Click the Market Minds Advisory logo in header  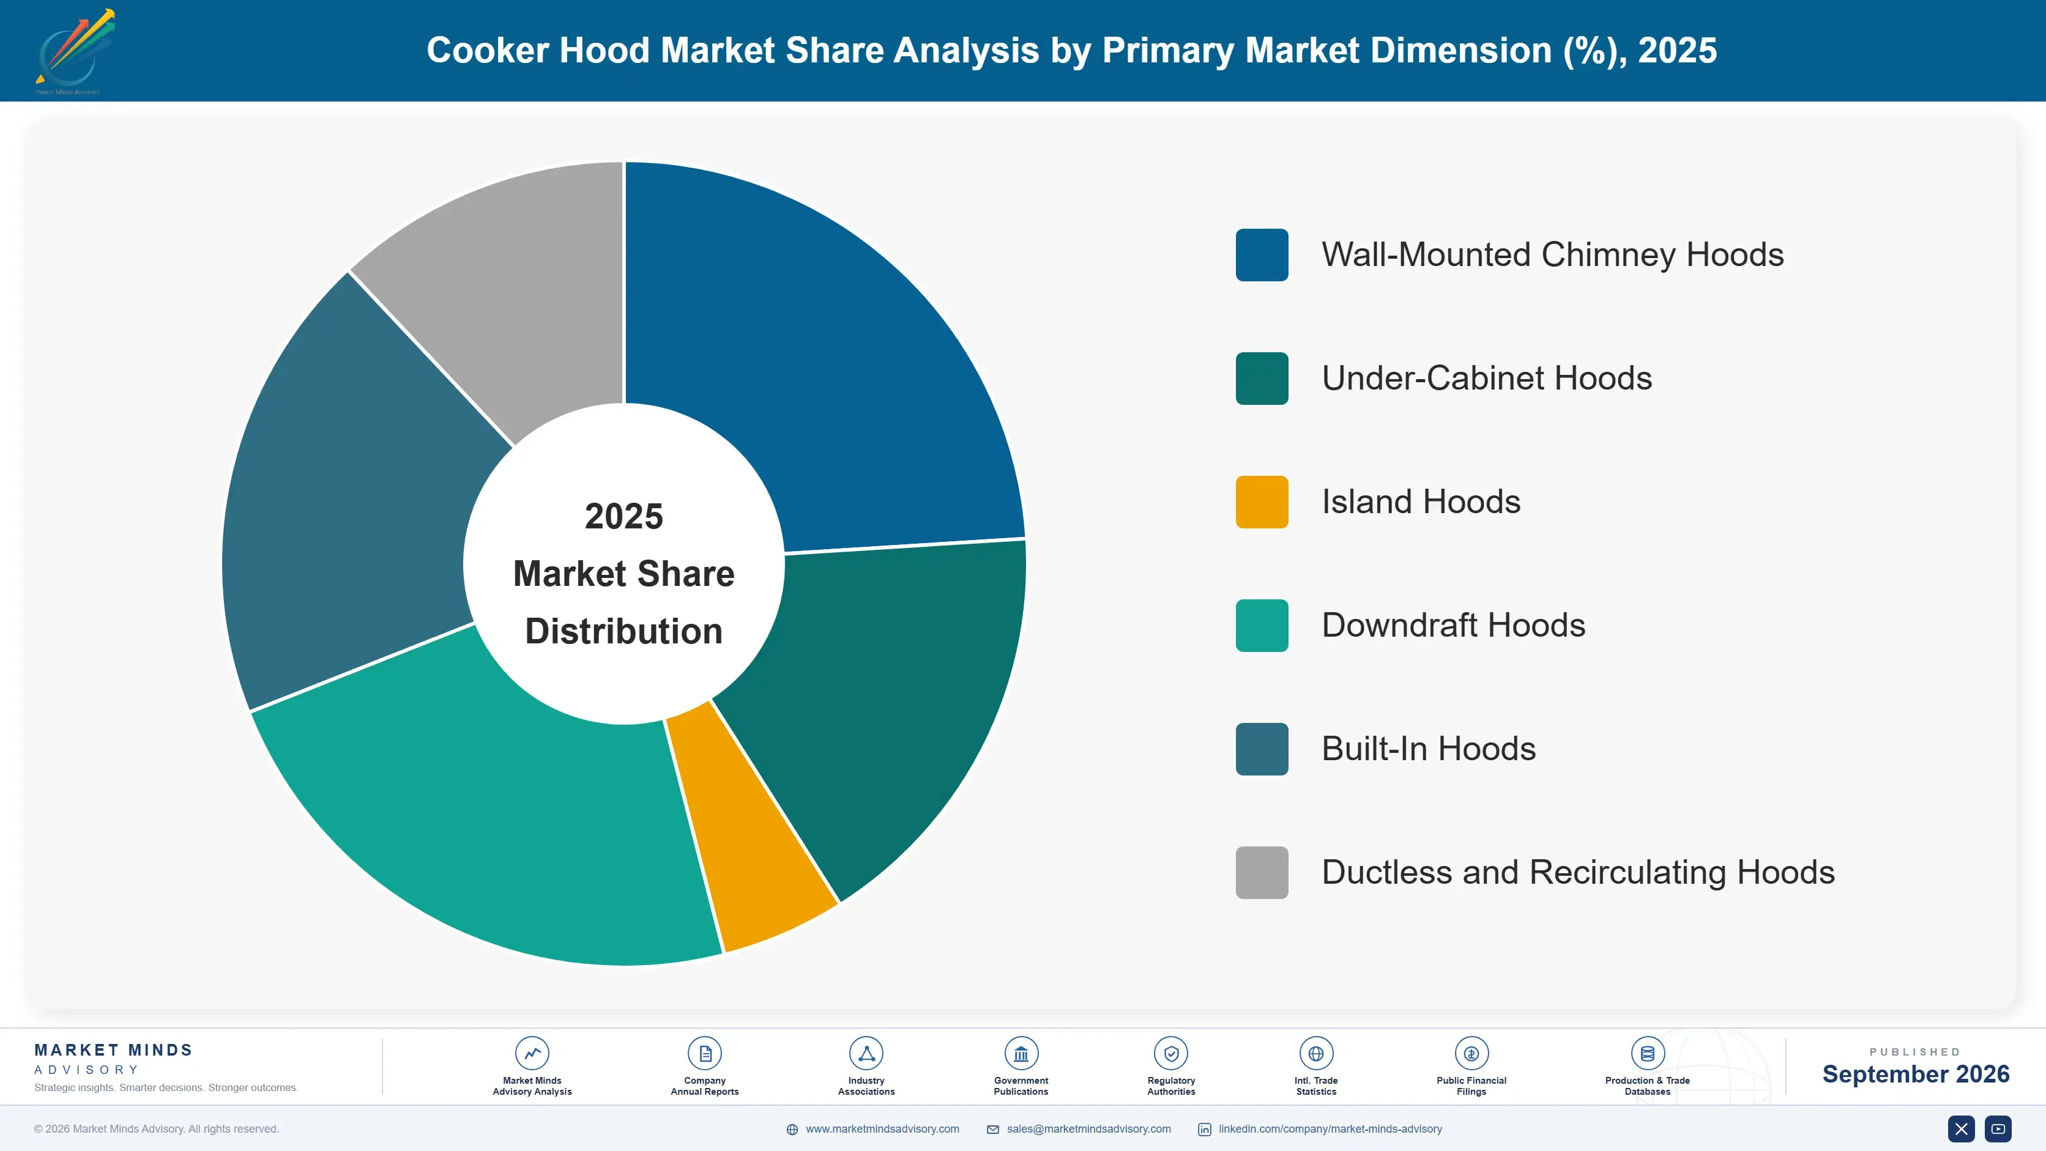(x=75, y=51)
